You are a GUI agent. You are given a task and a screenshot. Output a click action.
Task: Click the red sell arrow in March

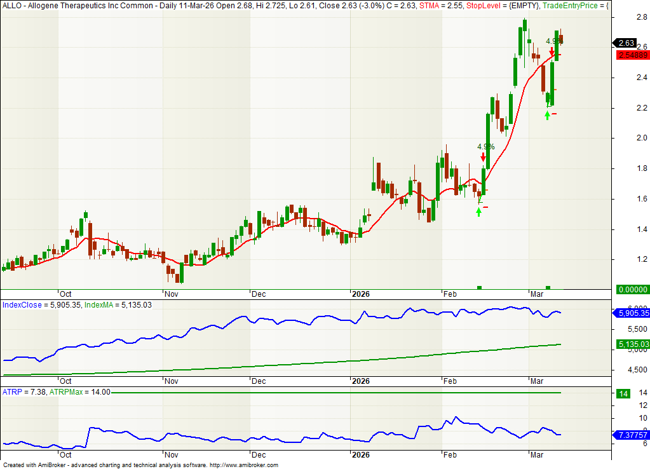pos(552,53)
